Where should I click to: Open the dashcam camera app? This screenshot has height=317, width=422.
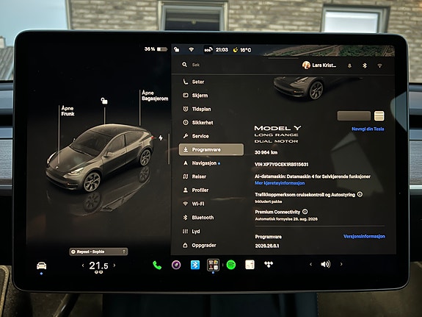176,265
